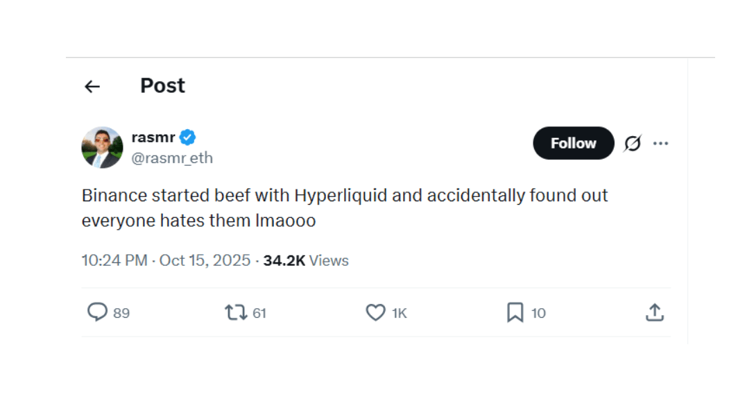This screenshot has height=415, width=738.
Task: Follow the rasmr account
Action: click(573, 143)
